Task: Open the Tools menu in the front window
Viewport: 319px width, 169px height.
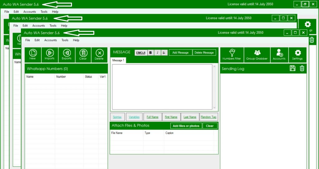Action: point(65,40)
